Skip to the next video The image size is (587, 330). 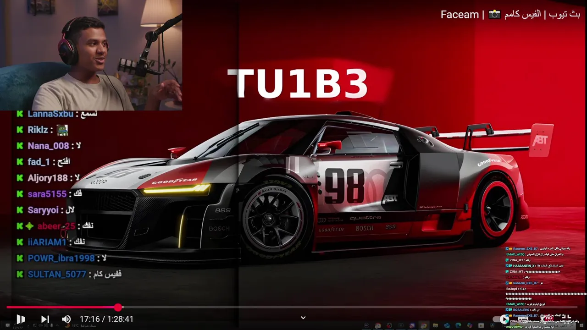[x=45, y=319]
